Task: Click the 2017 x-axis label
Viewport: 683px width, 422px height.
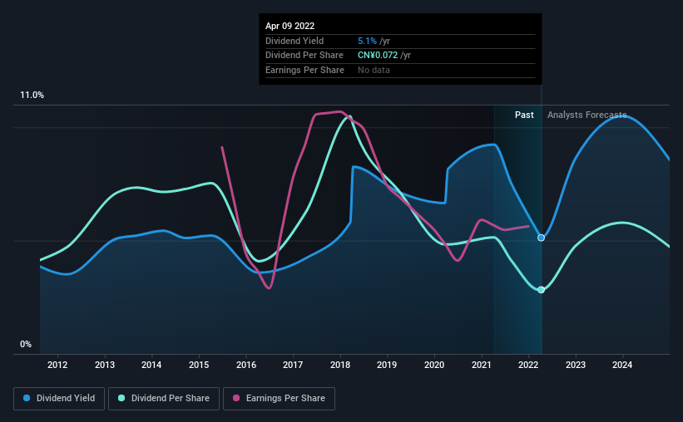Action: [x=293, y=365]
